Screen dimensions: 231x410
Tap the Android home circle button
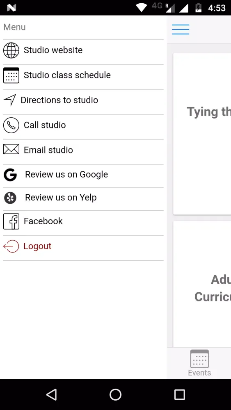(x=115, y=394)
